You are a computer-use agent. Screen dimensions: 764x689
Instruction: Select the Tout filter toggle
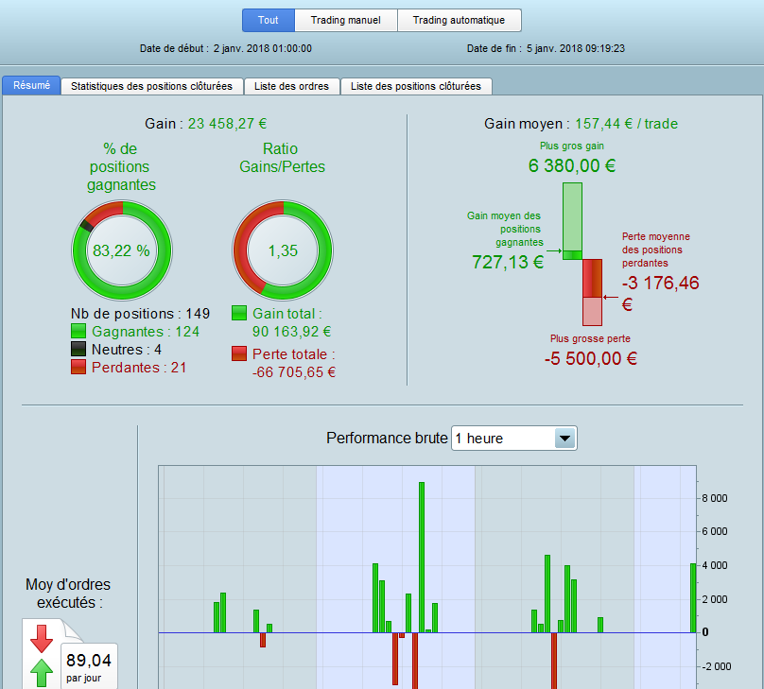tap(269, 20)
